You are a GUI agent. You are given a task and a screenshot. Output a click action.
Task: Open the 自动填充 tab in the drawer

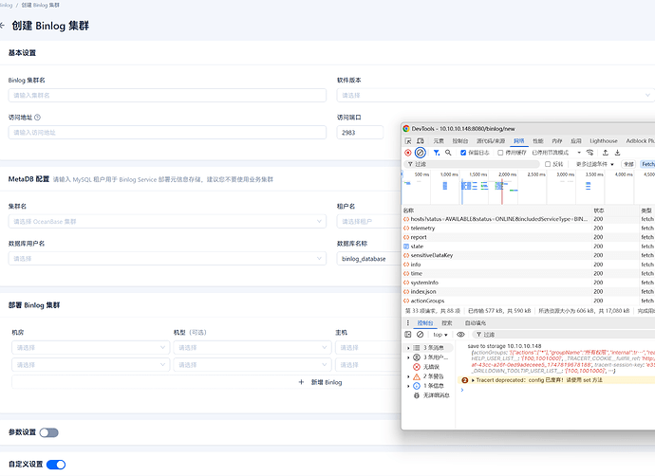(x=476, y=323)
